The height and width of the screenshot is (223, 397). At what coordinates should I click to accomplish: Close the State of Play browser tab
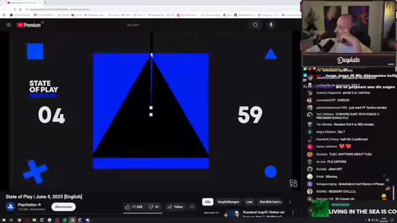40,2
